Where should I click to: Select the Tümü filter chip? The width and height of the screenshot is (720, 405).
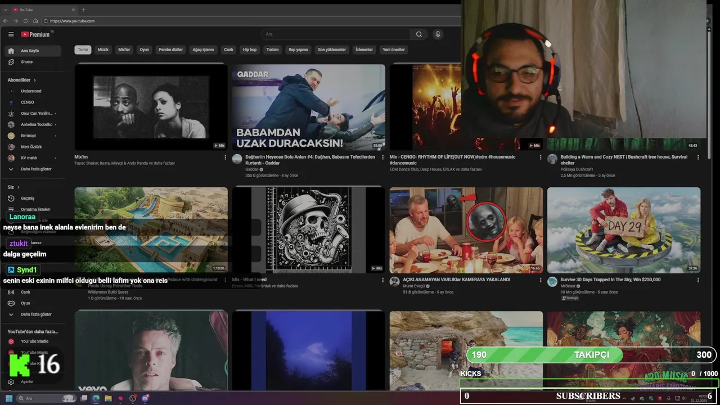83,49
